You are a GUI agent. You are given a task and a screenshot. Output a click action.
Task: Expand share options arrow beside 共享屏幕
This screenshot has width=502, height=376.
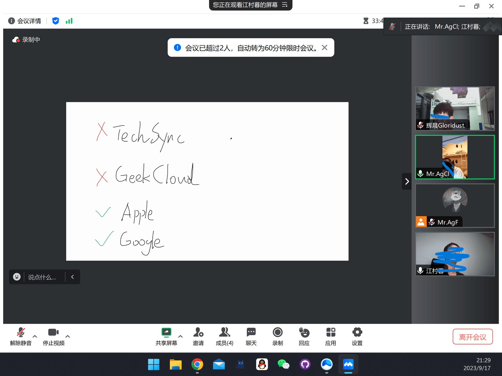[x=180, y=337]
